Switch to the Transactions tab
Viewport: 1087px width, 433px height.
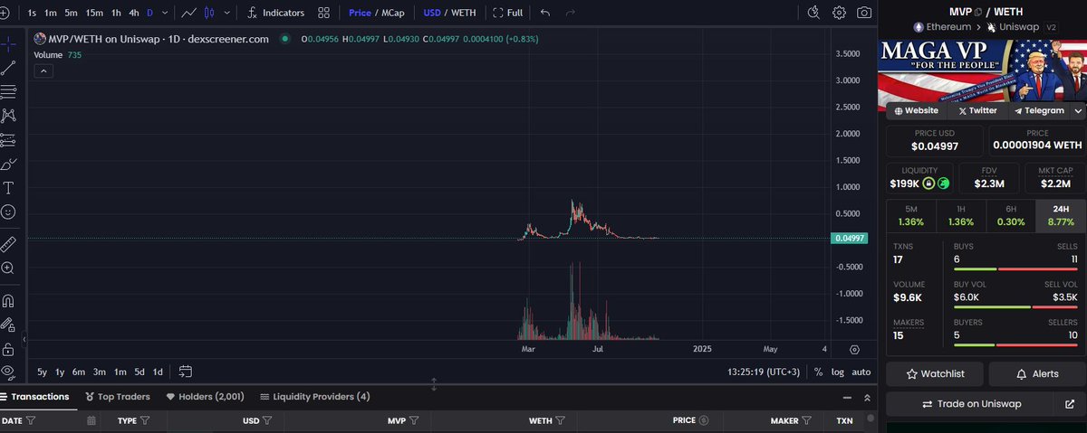tap(35, 396)
